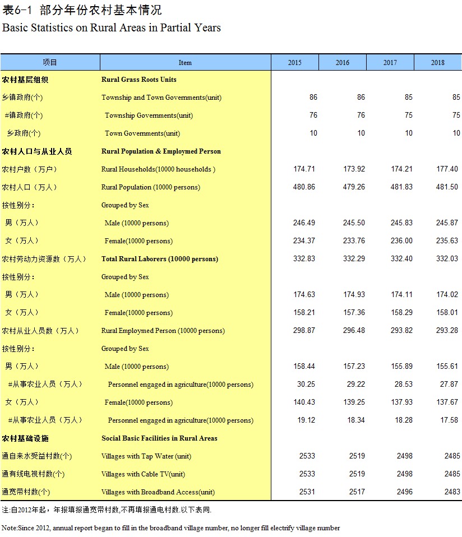Select the value 27.87
This screenshot has width=462, height=537.
(x=449, y=385)
